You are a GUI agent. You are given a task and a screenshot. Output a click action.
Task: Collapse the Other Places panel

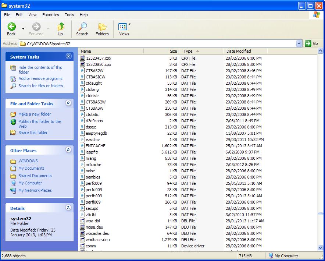point(69,149)
